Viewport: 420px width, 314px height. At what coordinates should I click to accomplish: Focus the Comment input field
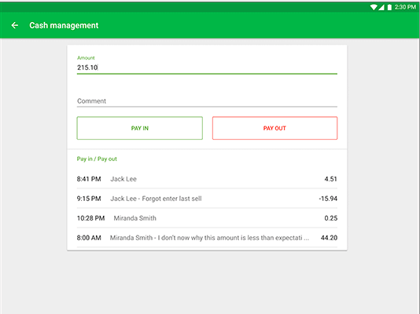[207, 101]
